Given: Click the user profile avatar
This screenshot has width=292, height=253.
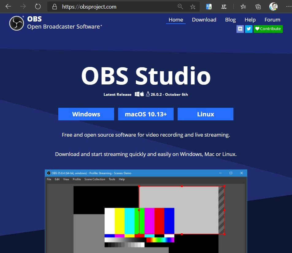Looking at the screenshot, I should click(x=273, y=6).
